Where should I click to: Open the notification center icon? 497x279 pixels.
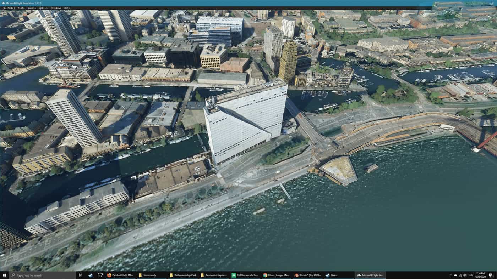(x=491, y=275)
